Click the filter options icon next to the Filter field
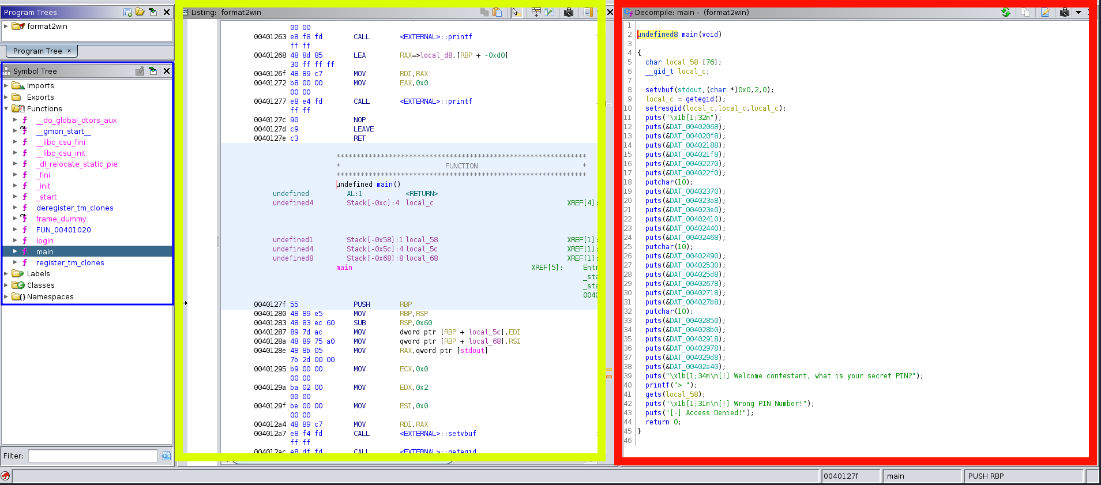The height and width of the screenshot is (485, 1101). point(166,456)
